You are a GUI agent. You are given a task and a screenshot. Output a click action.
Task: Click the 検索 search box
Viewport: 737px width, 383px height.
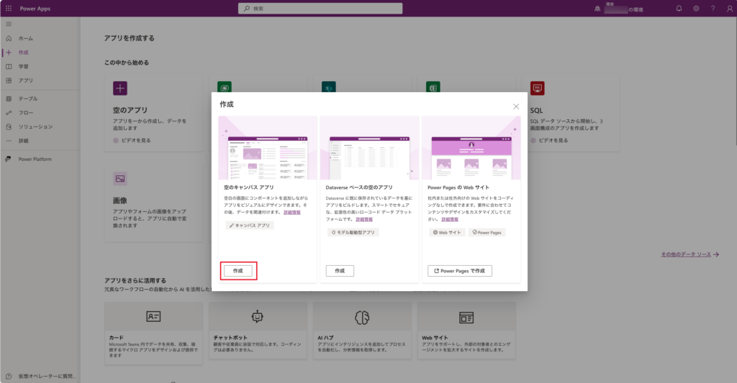tap(368, 9)
